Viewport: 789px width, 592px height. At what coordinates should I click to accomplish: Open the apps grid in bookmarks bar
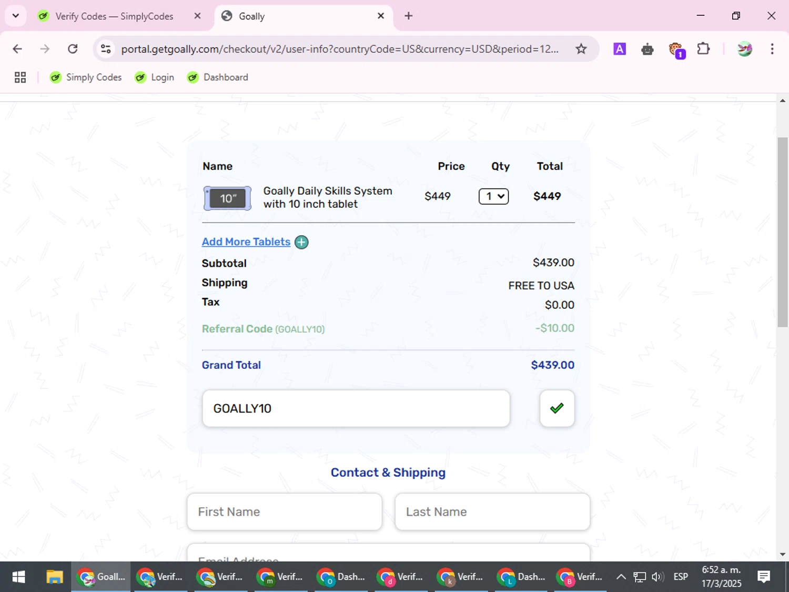coord(20,77)
